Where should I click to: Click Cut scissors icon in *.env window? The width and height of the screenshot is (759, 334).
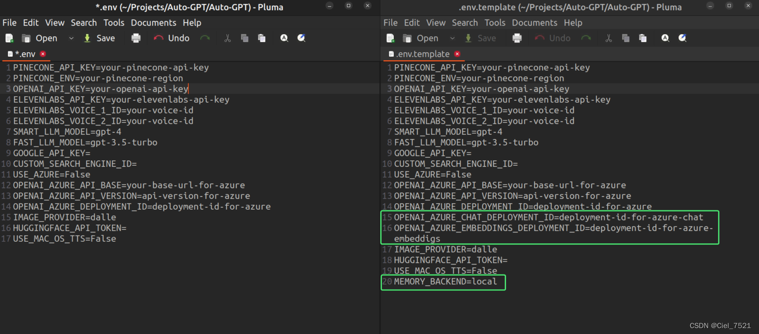point(227,38)
